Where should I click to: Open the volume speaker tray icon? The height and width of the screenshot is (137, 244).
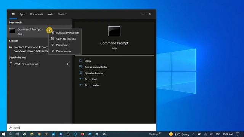coord(211,134)
